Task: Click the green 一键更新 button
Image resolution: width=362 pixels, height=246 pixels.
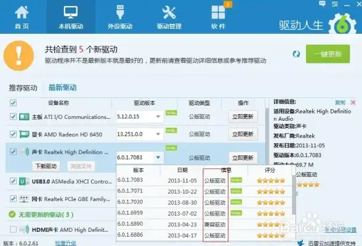Action: (328, 54)
